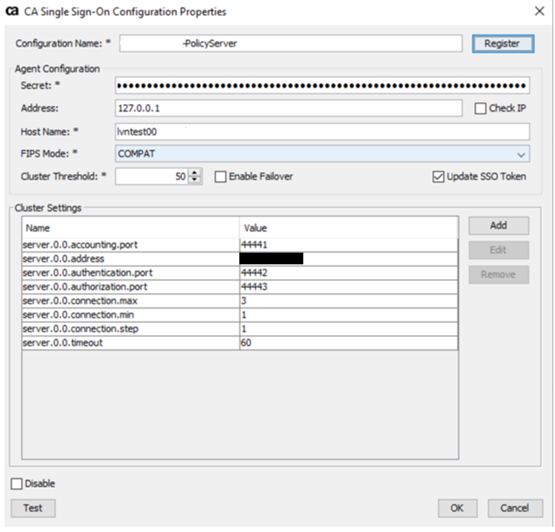Click the Test button
The width and height of the screenshot is (555, 532).
coord(33,508)
